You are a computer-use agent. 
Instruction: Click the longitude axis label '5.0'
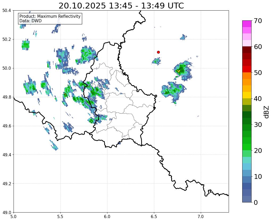tap(14, 217)
